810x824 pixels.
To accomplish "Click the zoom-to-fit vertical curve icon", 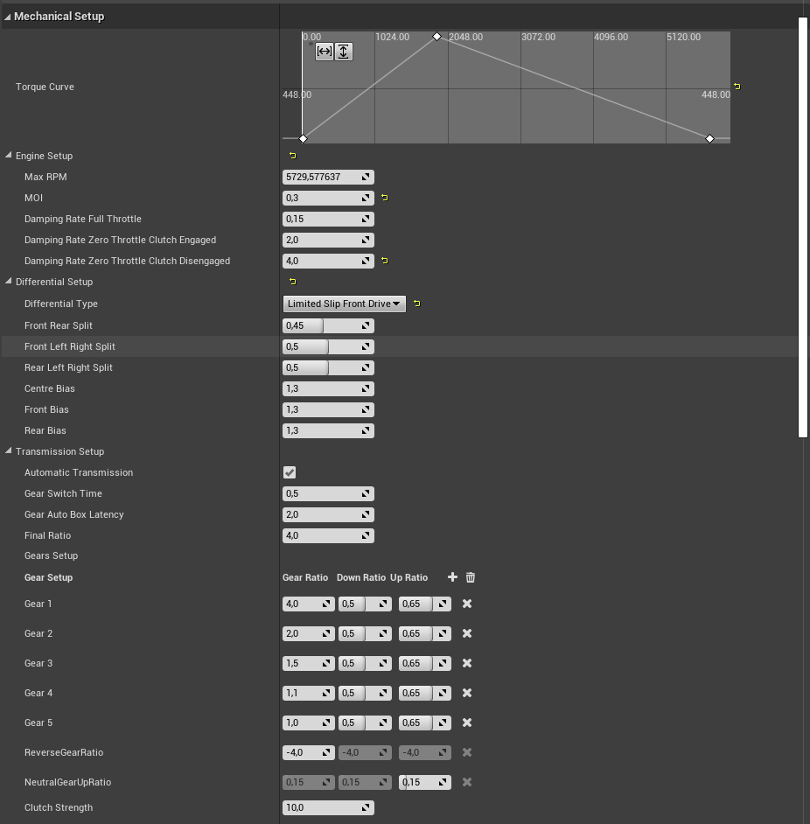I will [x=343, y=52].
